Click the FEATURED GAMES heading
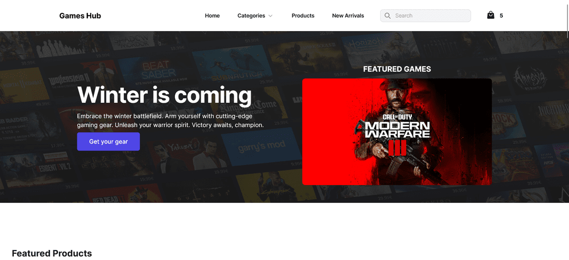The image size is (569, 260). (x=397, y=69)
